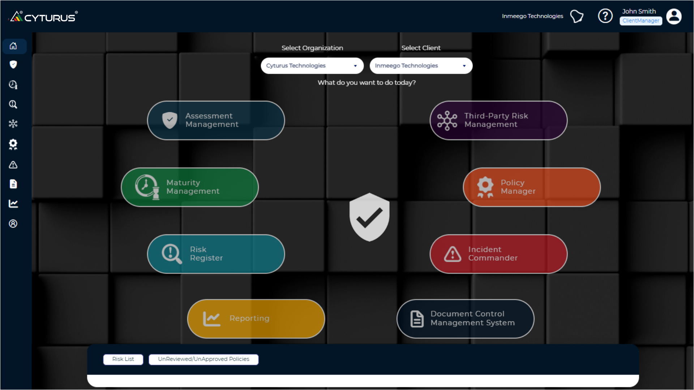Switch to UnReviewed/UnApproved Policies tab
The height and width of the screenshot is (390, 694).
pos(204,359)
